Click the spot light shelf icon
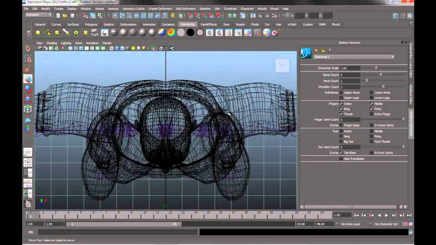 point(66,32)
